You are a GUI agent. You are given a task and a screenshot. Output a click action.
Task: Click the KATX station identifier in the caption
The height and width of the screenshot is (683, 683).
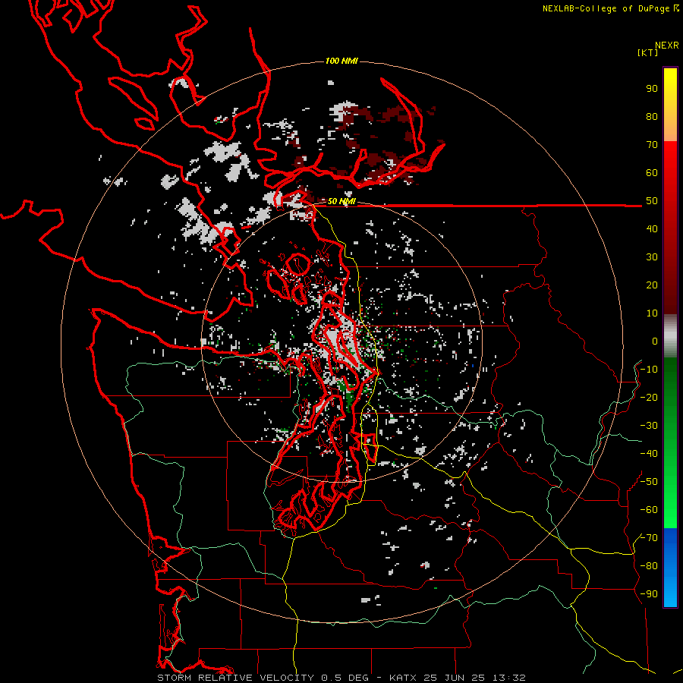403,678
